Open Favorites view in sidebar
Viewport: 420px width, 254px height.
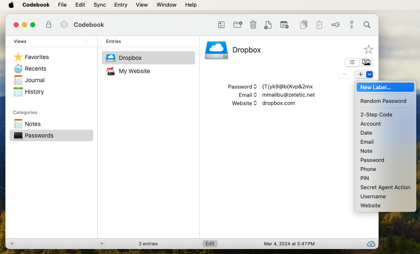tap(51, 57)
